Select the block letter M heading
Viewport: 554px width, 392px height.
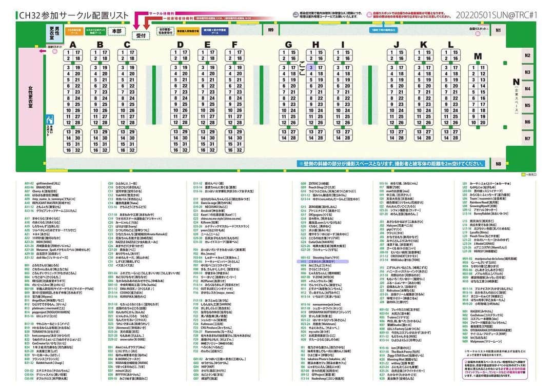point(478,56)
